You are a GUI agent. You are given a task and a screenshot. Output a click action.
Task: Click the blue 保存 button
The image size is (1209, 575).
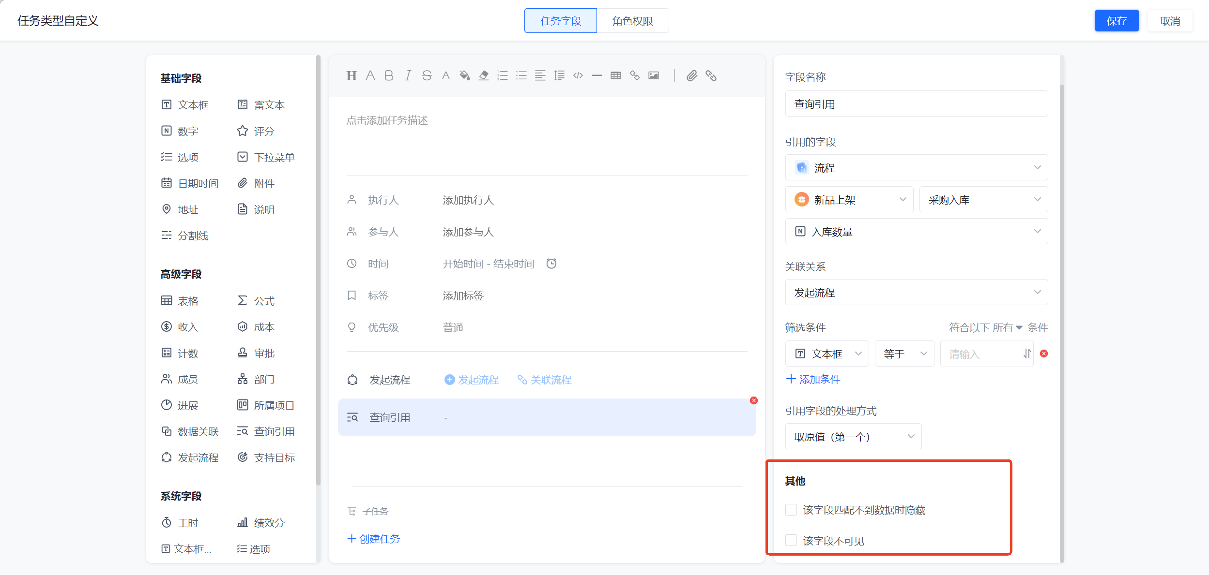coord(1117,21)
